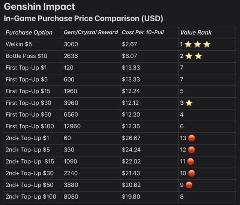Image resolution: width=240 pixels, height=205 pixels.
Task: Click the single star in First Top-Up $30 row
Action: click(x=189, y=103)
